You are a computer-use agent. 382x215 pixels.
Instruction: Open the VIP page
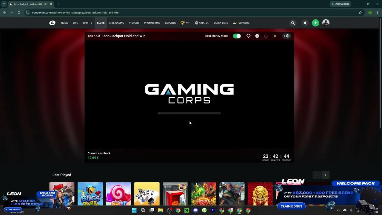click(185, 23)
